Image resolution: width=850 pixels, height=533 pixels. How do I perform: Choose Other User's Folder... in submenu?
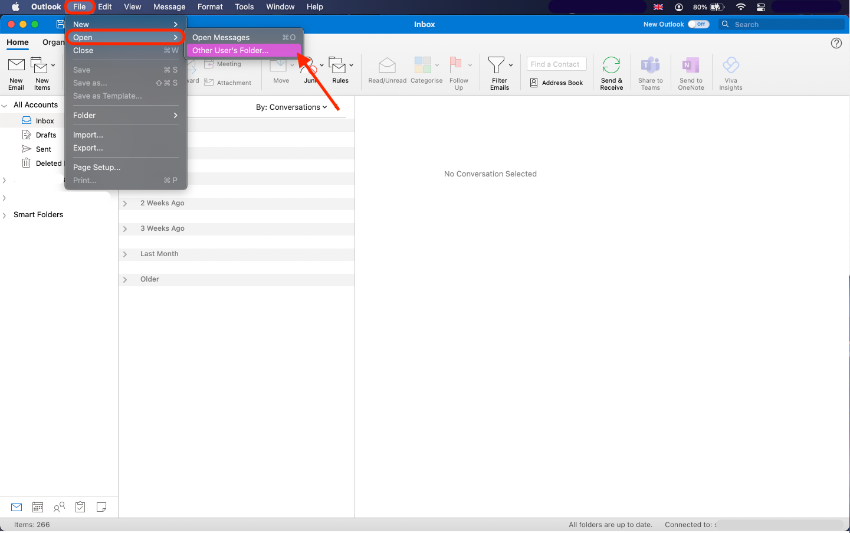click(x=244, y=51)
